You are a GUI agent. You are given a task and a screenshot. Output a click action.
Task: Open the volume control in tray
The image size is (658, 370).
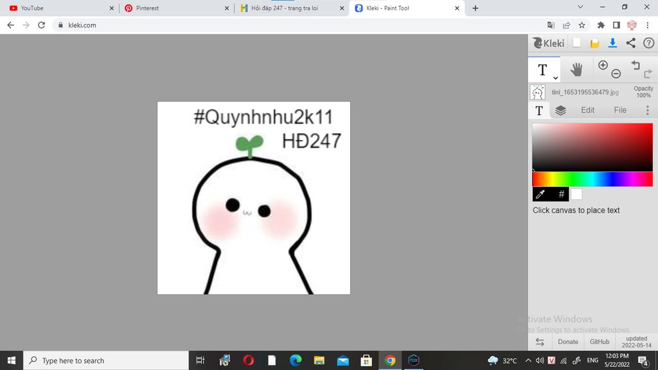[x=540, y=360]
